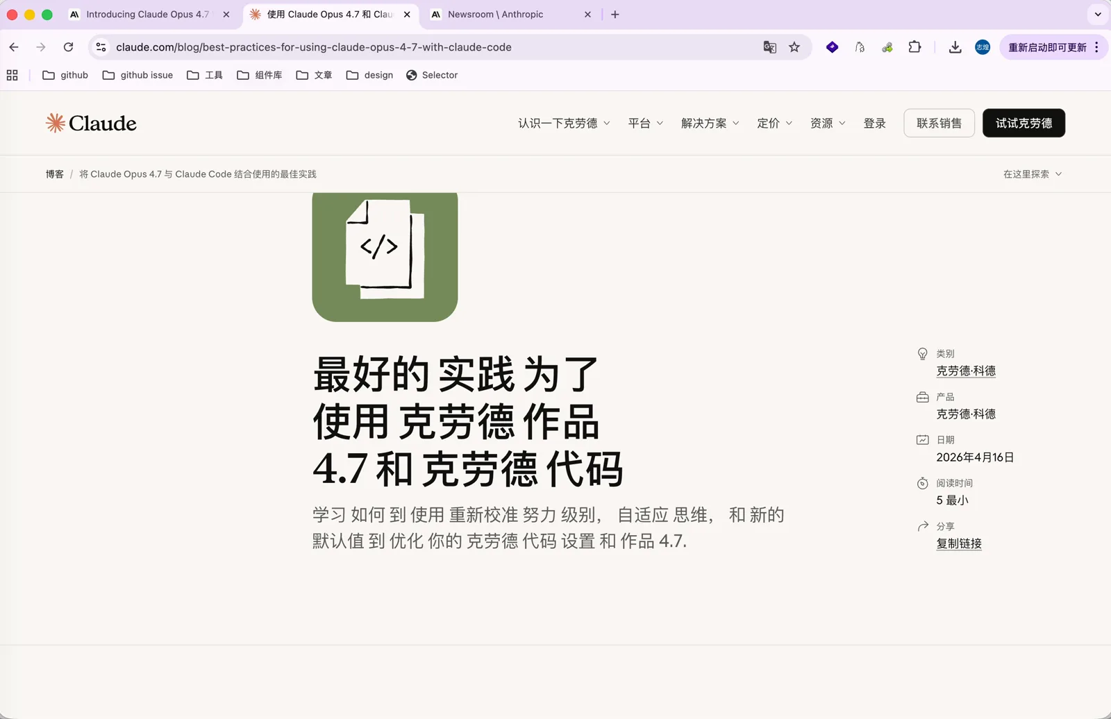Click the Selector bookmark

click(432, 75)
